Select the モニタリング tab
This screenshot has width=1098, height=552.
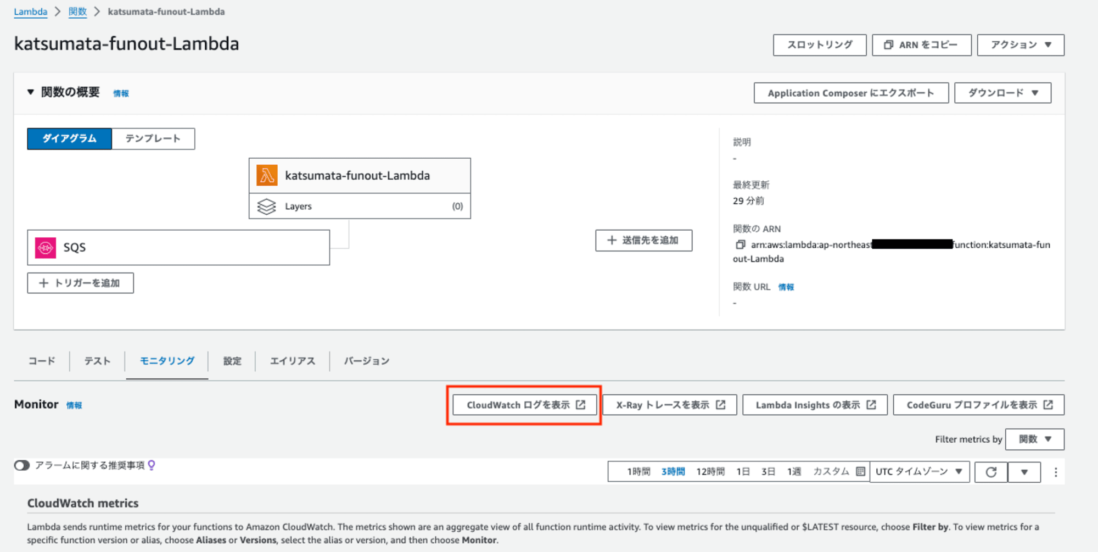pos(167,361)
